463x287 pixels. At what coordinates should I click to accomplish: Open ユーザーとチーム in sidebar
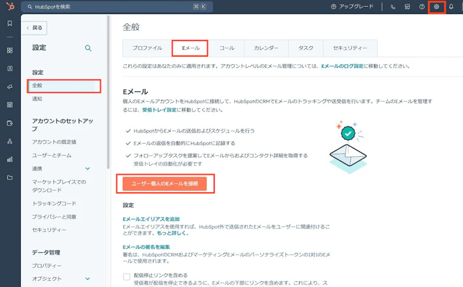(52, 155)
